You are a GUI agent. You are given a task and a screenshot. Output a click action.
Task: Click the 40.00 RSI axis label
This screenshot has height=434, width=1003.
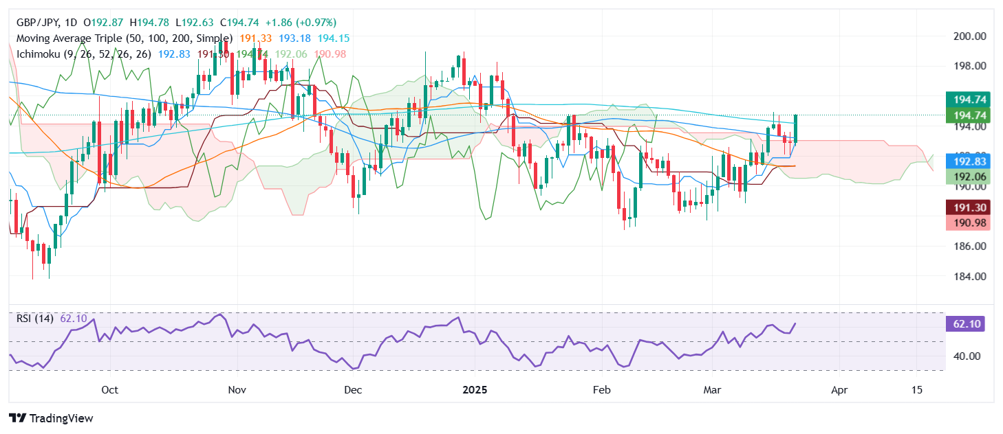click(x=968, y=356)
